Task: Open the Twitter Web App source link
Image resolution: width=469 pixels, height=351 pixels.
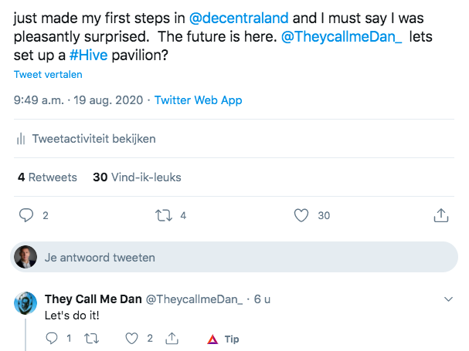Action: click(199, 100)
